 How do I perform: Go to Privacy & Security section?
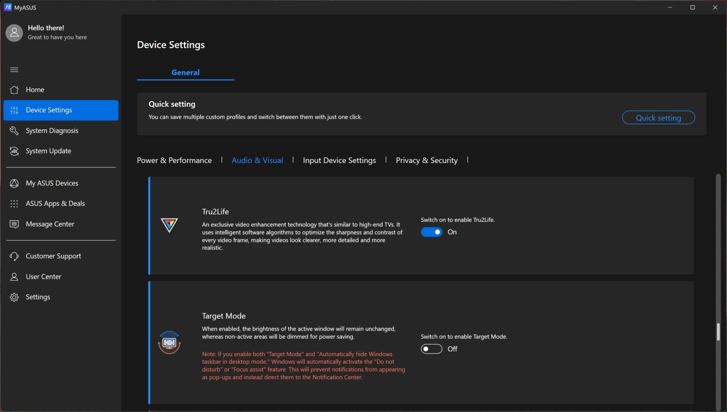[x=427, y=160]
